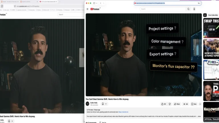
Task: Click the back window address bar
Action: pos(48,6)
